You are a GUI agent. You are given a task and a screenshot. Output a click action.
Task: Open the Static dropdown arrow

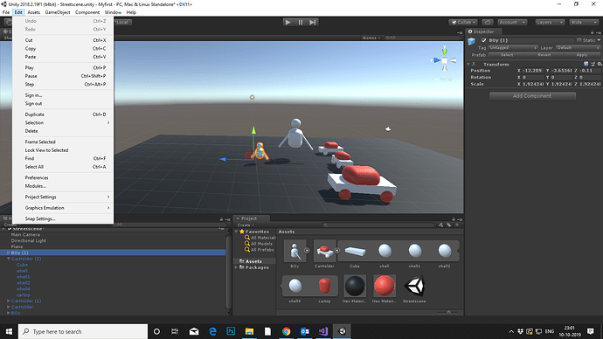tap(599, 40)
